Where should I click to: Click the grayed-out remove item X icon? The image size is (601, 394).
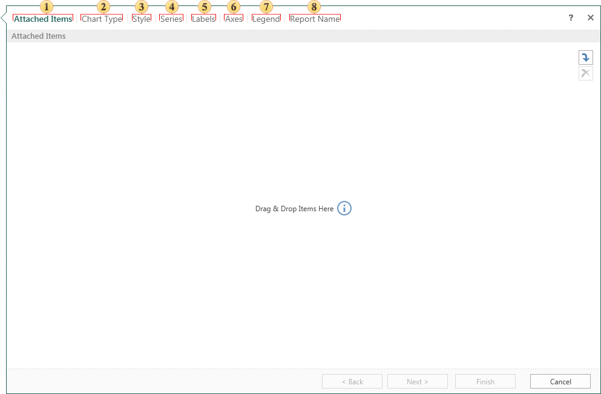tap(585, 73)
